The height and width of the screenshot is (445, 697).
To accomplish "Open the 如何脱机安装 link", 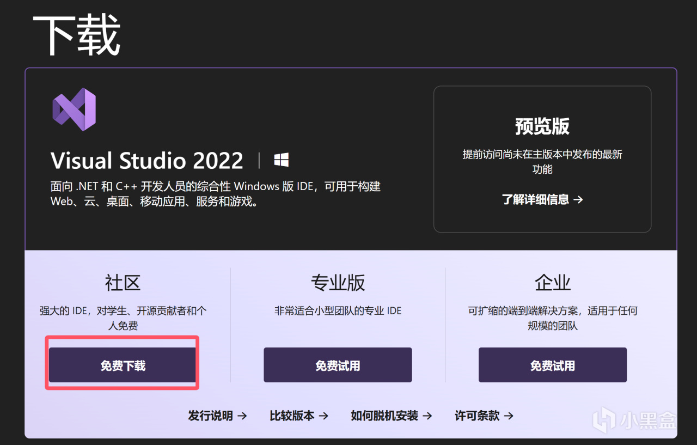I will pyautogui.click(x=392, y=416).
